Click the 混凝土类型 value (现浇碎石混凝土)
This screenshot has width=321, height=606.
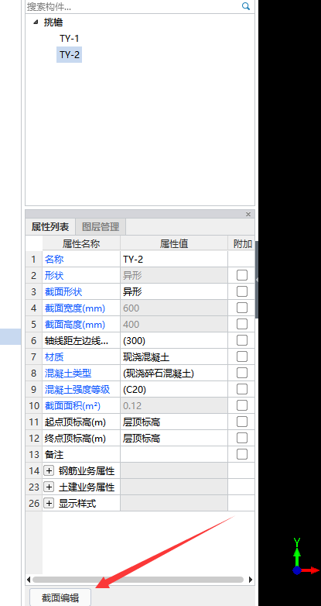point(174,373)
